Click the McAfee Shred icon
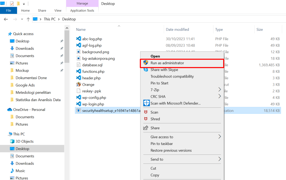Viewport: 286px width, 180px height. pyautogui.click(x=146, y=119)
